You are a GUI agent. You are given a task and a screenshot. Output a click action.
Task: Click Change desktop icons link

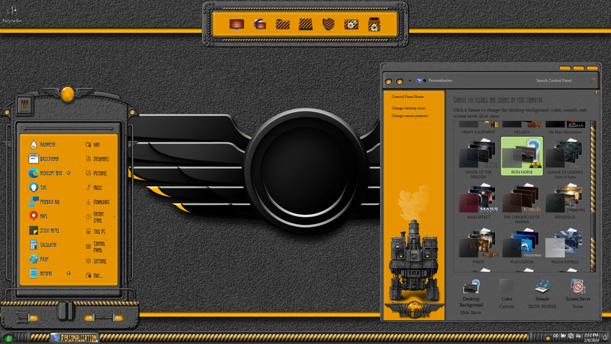(x=408, y=108)
